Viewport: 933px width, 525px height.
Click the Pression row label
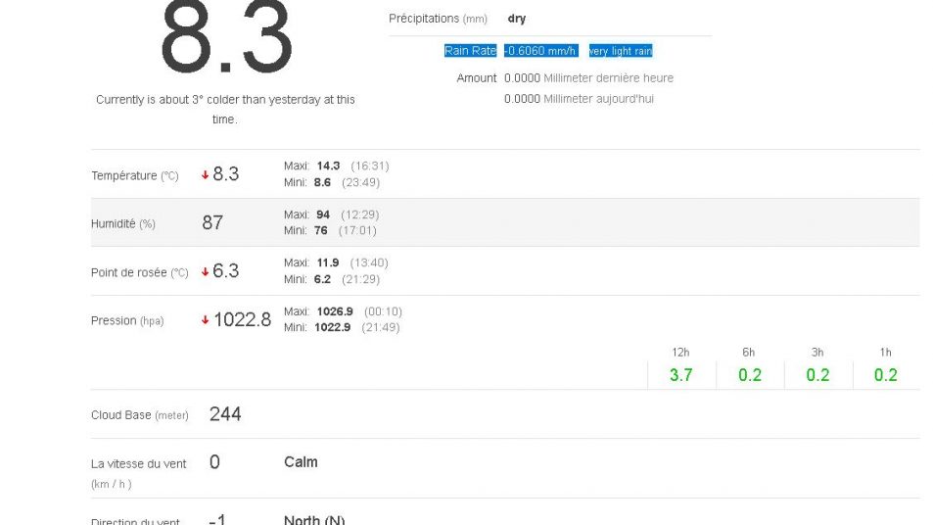127,321
